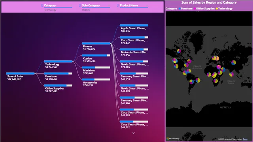Click the lightbulb icon beside Sub-Category header
Viewport: 253px width, 142px height.
click(80, 6)
